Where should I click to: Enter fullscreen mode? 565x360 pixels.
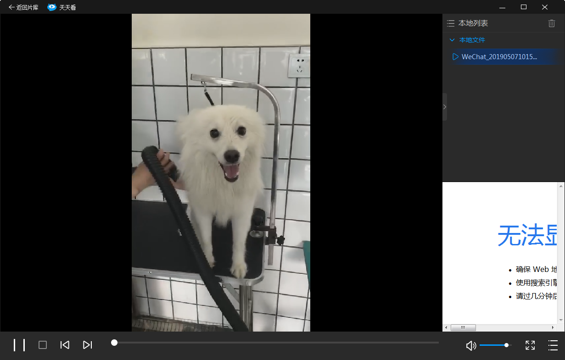coord(530,345)
